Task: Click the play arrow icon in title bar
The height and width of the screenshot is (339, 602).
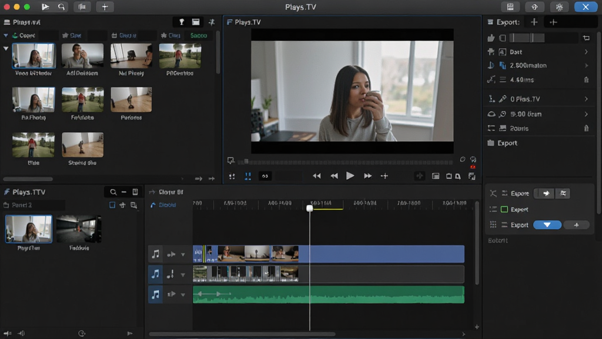Action: click(x=45, y=6)
